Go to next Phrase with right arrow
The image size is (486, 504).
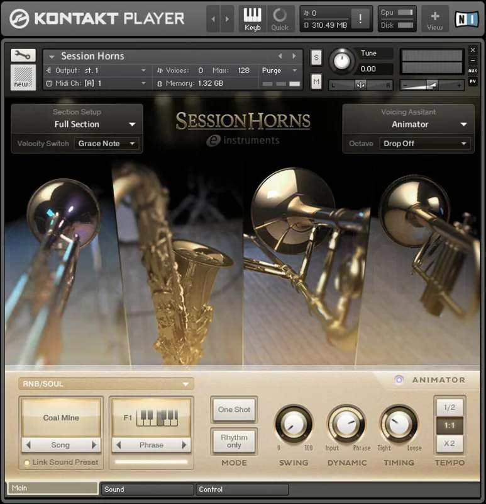[x=184, y=445]
